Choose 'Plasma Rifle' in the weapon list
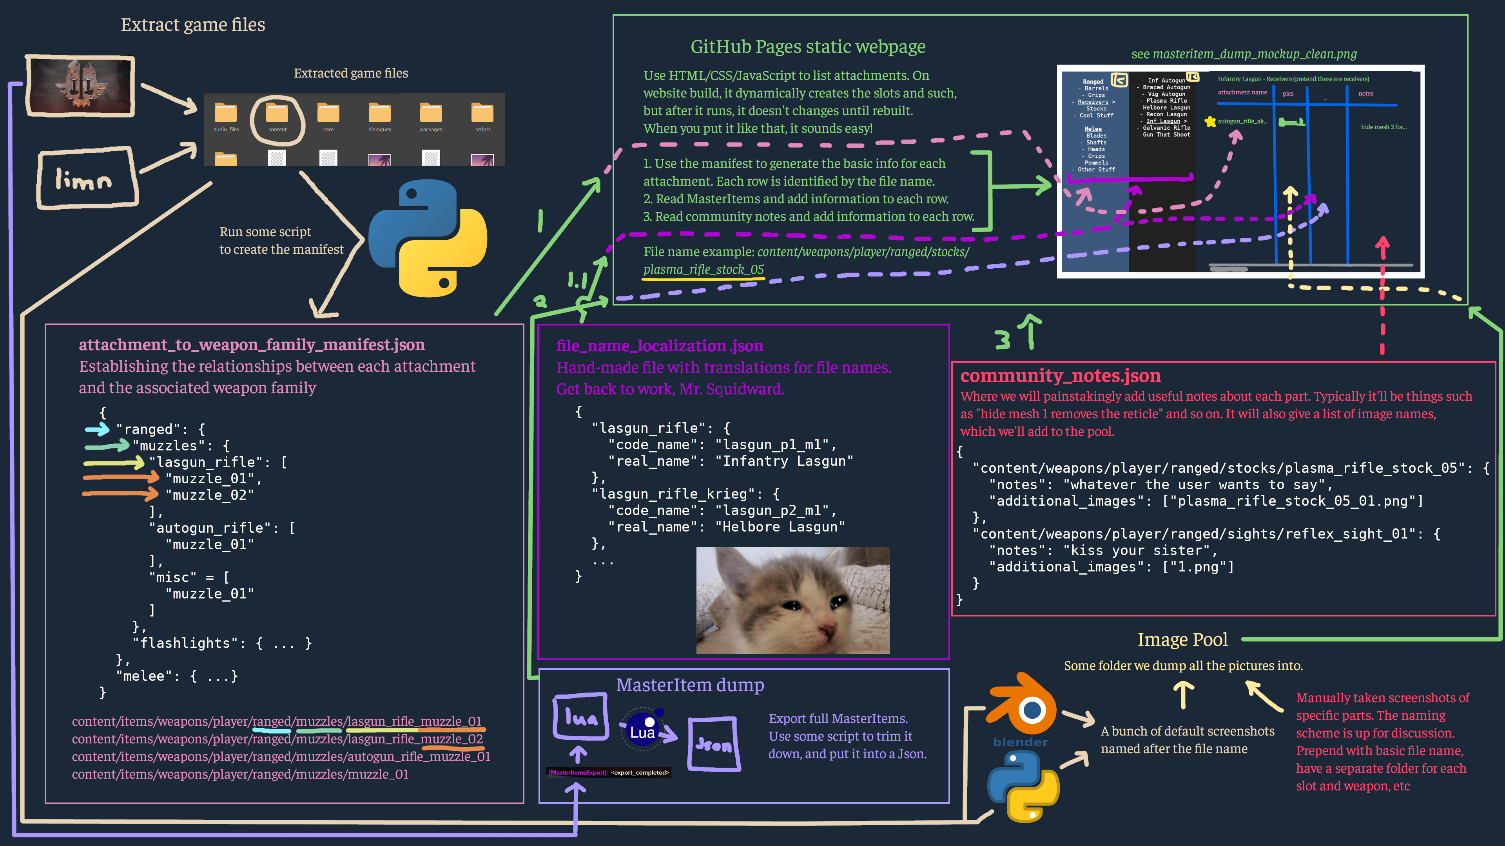Screen dimensions: 1505x846 coord(1164,101)
